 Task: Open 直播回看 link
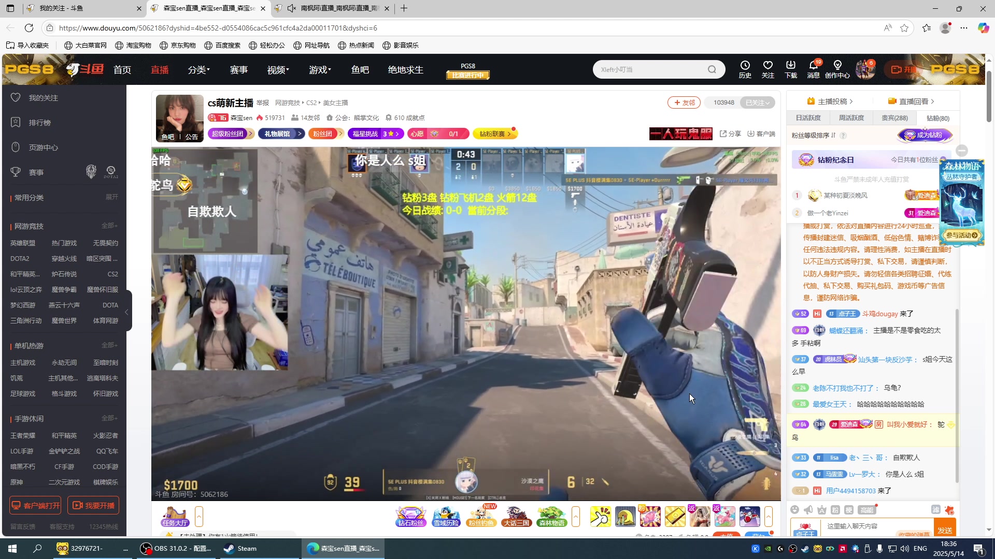point(911,101)
